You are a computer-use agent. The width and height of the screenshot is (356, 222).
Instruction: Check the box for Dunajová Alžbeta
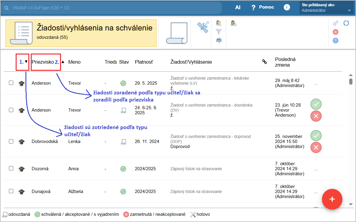(11, 191)
